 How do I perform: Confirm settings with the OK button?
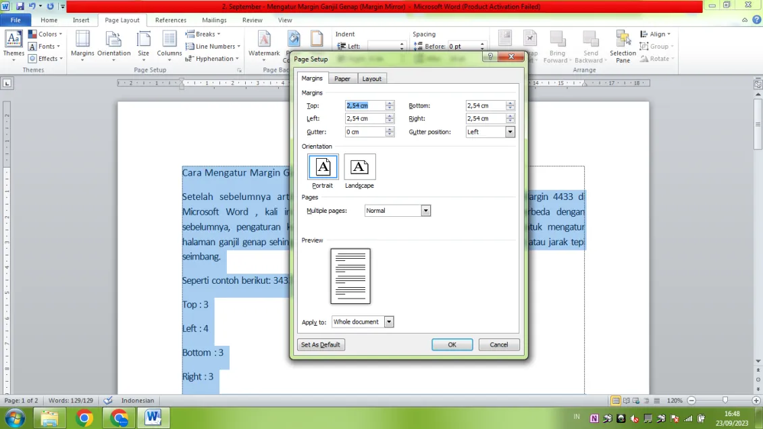[x=452, y=345]
